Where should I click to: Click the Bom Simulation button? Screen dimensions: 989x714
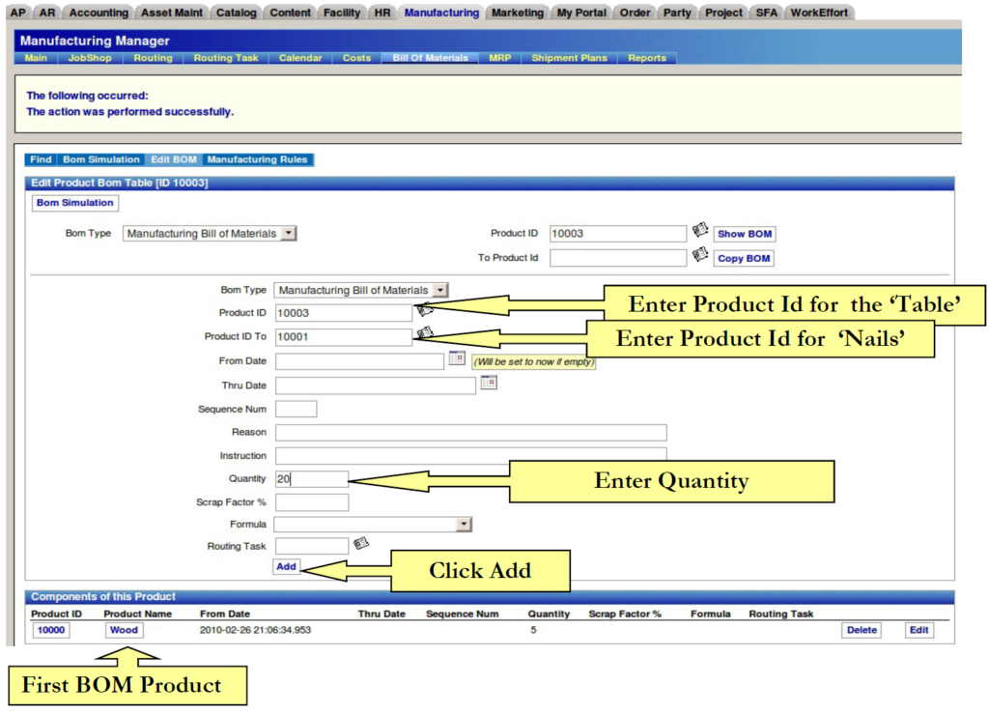coord(75,203)
